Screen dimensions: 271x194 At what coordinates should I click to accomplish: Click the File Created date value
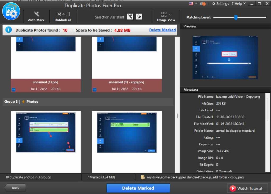click(x=230, y=117)
